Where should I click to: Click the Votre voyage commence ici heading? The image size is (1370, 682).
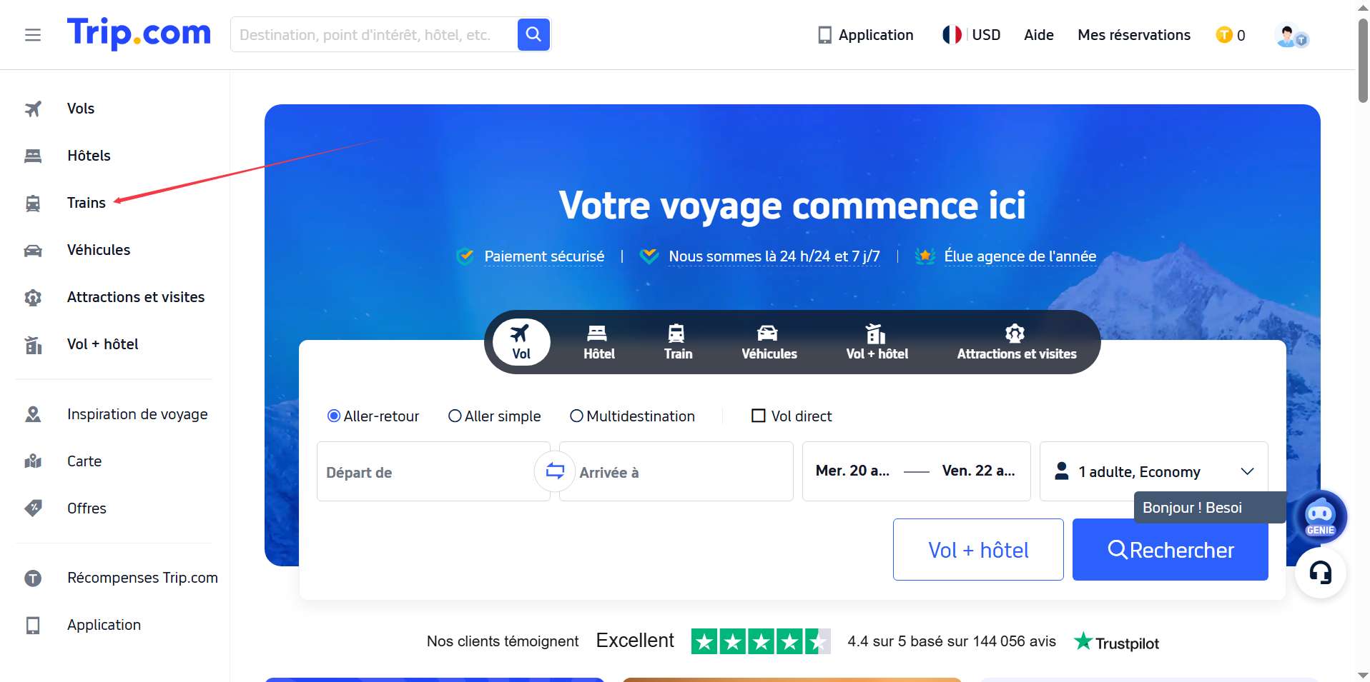click(x=792, y=206)
